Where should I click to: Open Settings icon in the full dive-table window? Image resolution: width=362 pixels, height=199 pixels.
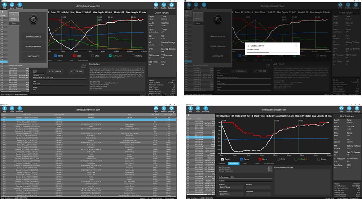[x=172, y=108]
